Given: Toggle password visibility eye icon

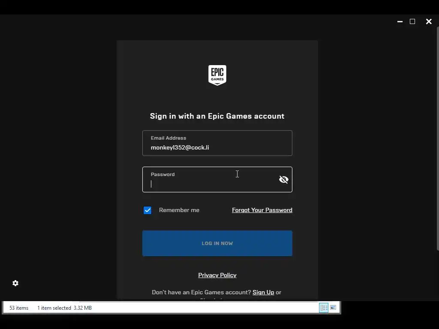Looking at the screenshot, I should click(284, 179).
